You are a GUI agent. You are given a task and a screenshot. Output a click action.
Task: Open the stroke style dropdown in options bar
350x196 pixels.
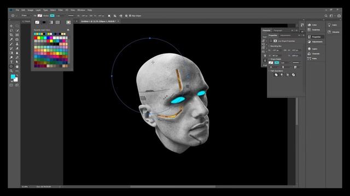coord(72,16)
